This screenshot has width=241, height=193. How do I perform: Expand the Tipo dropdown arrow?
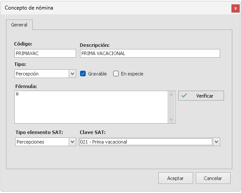[x=72, y=74]
